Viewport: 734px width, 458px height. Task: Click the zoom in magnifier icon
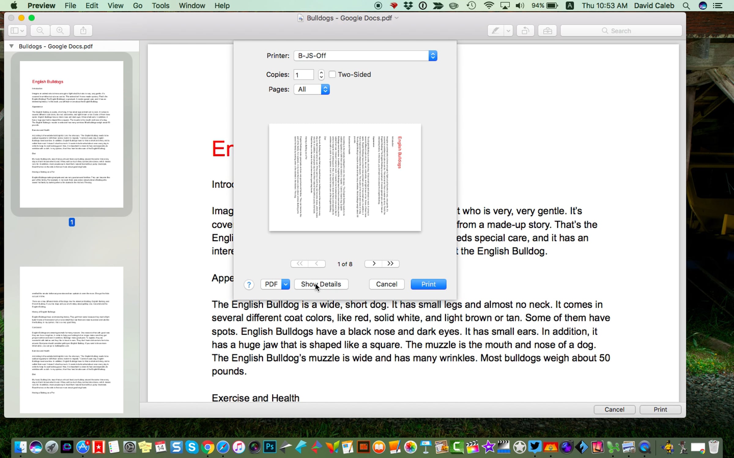click(x=60, y=31)
